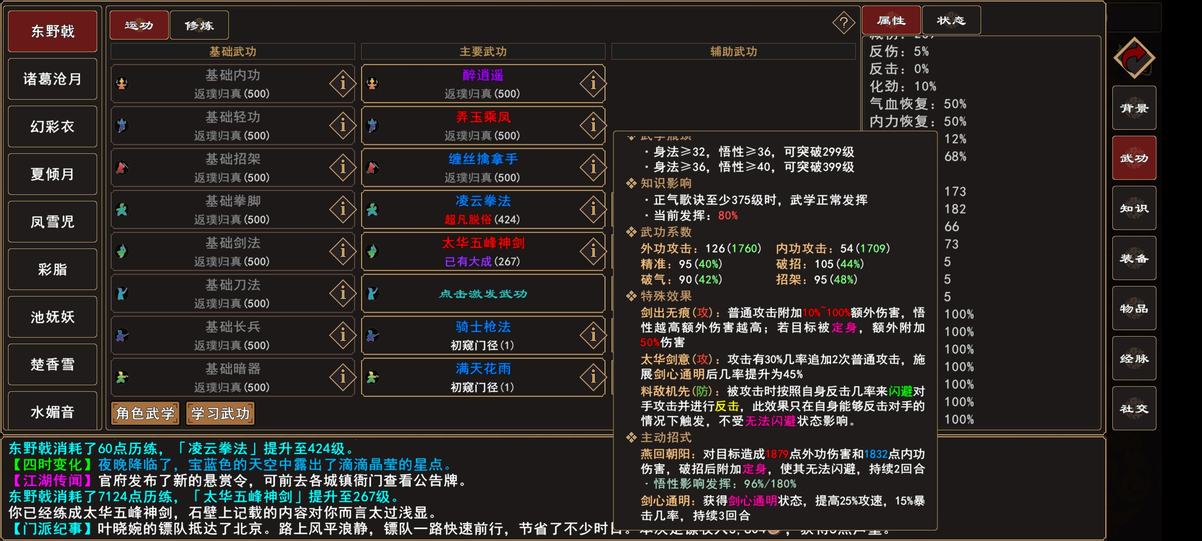Image resolution: width=1202 pixels, height=541 pixels.
Task: Click 点击激发武功 slot for blade skill
Action: pyautogui.click(x=483, y=293)
